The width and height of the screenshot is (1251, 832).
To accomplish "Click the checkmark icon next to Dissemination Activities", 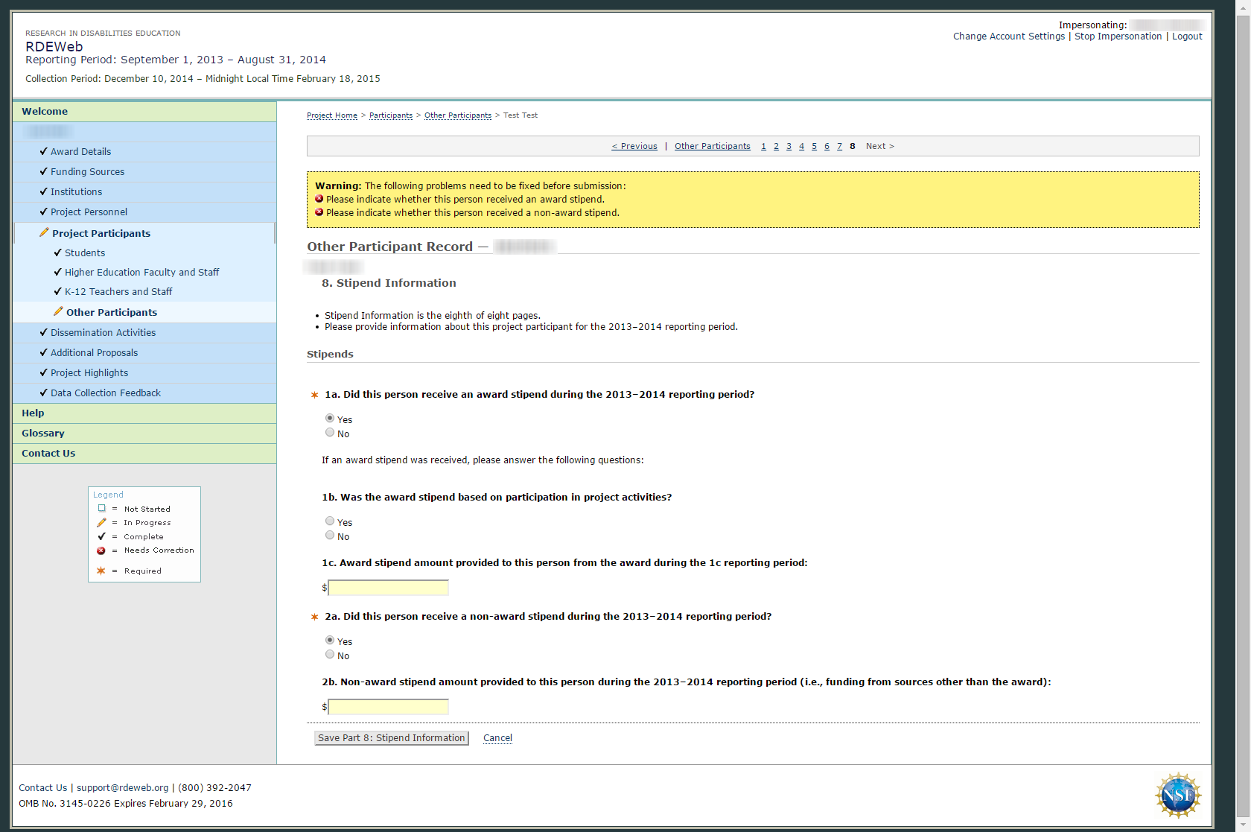I will point(43,332).
